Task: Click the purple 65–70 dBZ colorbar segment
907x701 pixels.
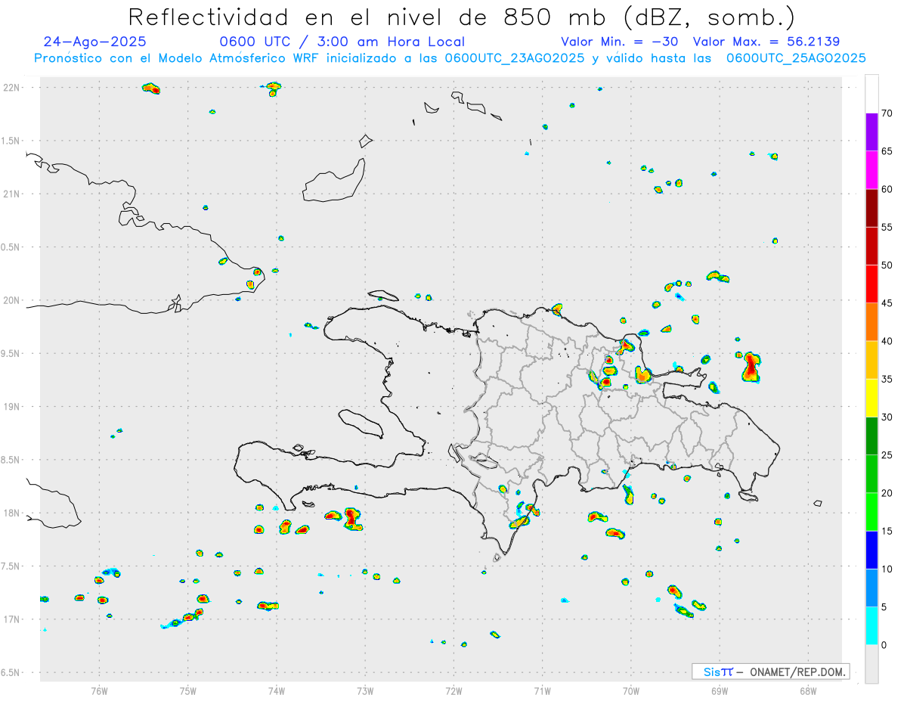Action: pyautogui.click(x=871, y=132)
